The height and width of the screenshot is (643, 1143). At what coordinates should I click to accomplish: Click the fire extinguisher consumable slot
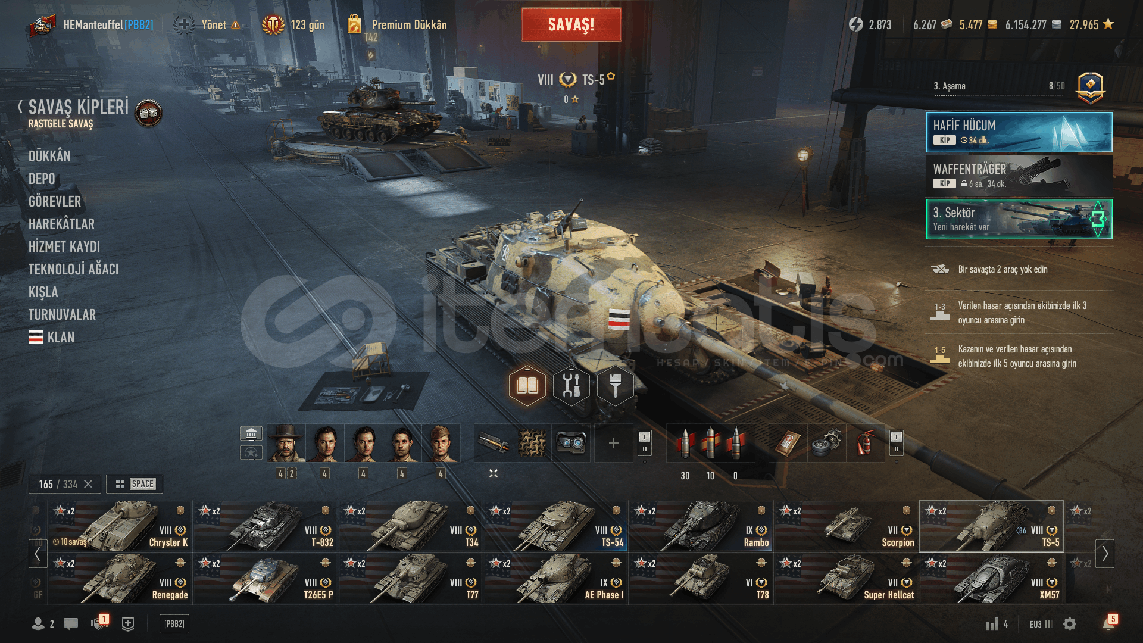click(864, 443)
